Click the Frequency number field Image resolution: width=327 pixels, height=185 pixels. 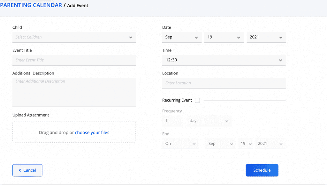172,121
